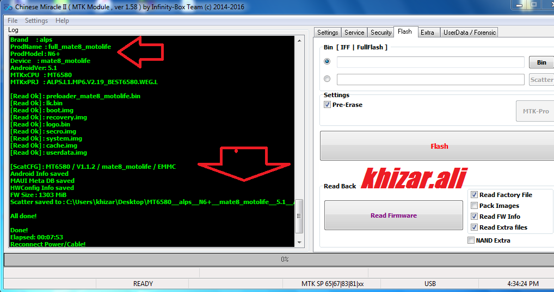
Task: Click the 'FW Size : 1303 MiB' log line
Action: [x=38, y=195]
